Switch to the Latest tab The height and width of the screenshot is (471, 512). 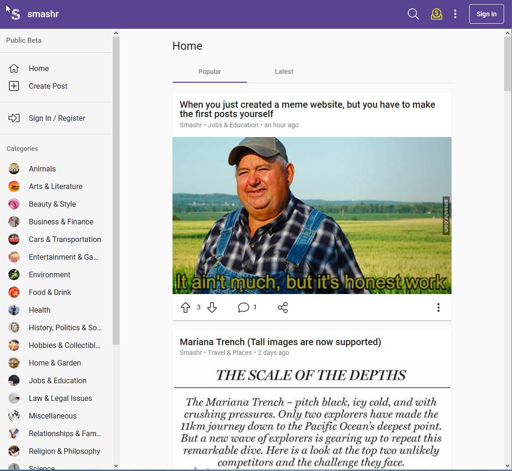point(284,72)
